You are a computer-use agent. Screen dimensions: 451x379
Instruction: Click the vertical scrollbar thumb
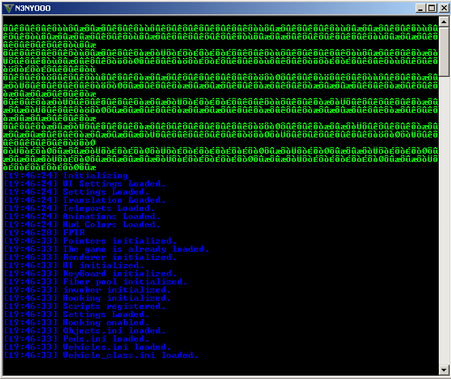click(444, 52)
